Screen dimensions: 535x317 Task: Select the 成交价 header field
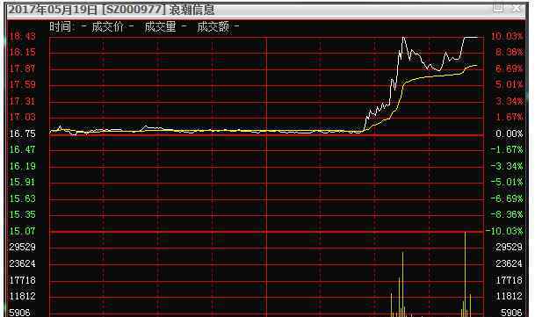(x=112, y=26)
